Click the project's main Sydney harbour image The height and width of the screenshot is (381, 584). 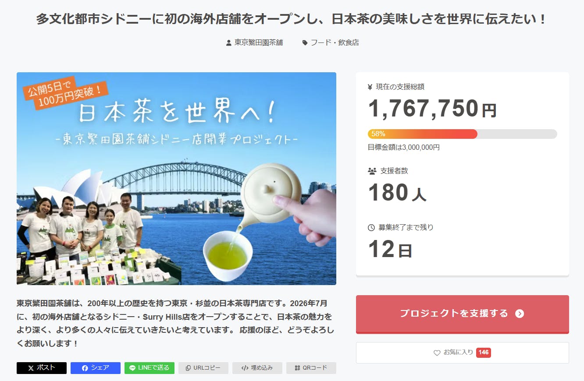pyautogui.click(x=176, y=179)
